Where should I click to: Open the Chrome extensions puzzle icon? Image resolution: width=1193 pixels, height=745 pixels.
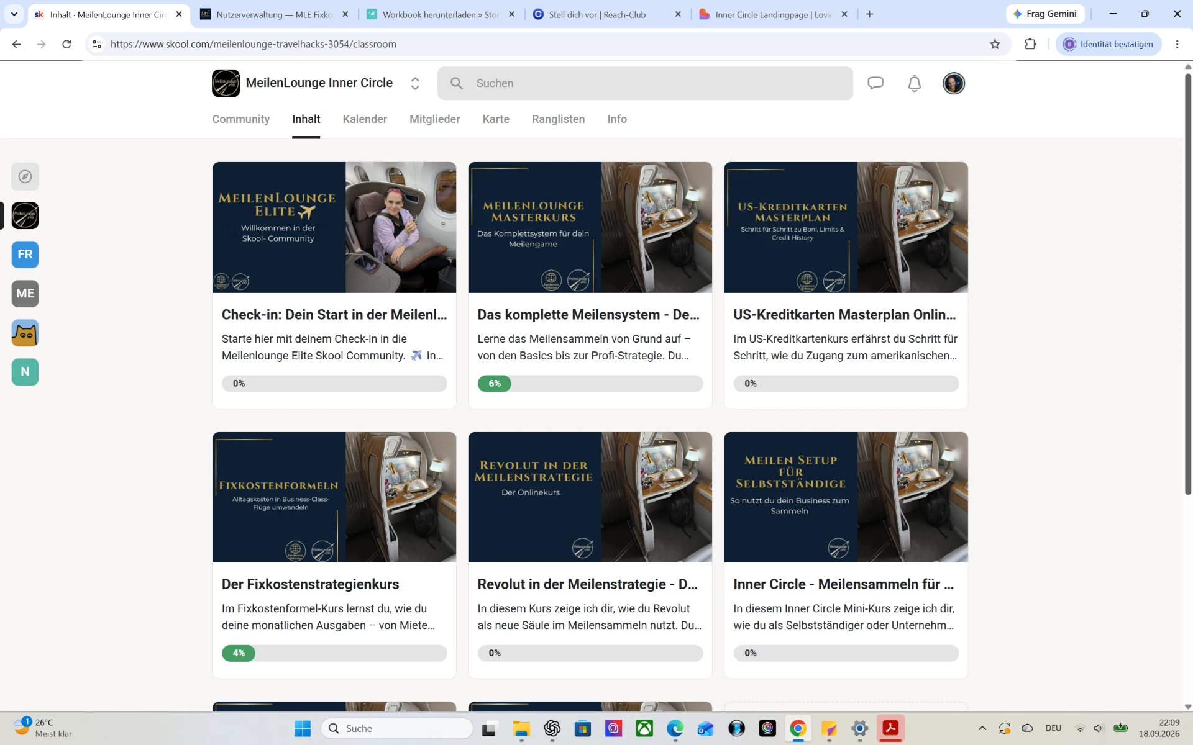pos(1030,44)
